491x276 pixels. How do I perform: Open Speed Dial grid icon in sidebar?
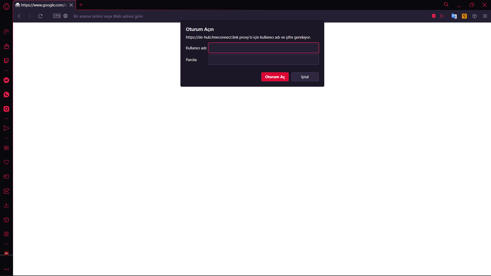[x=6, y=148]
